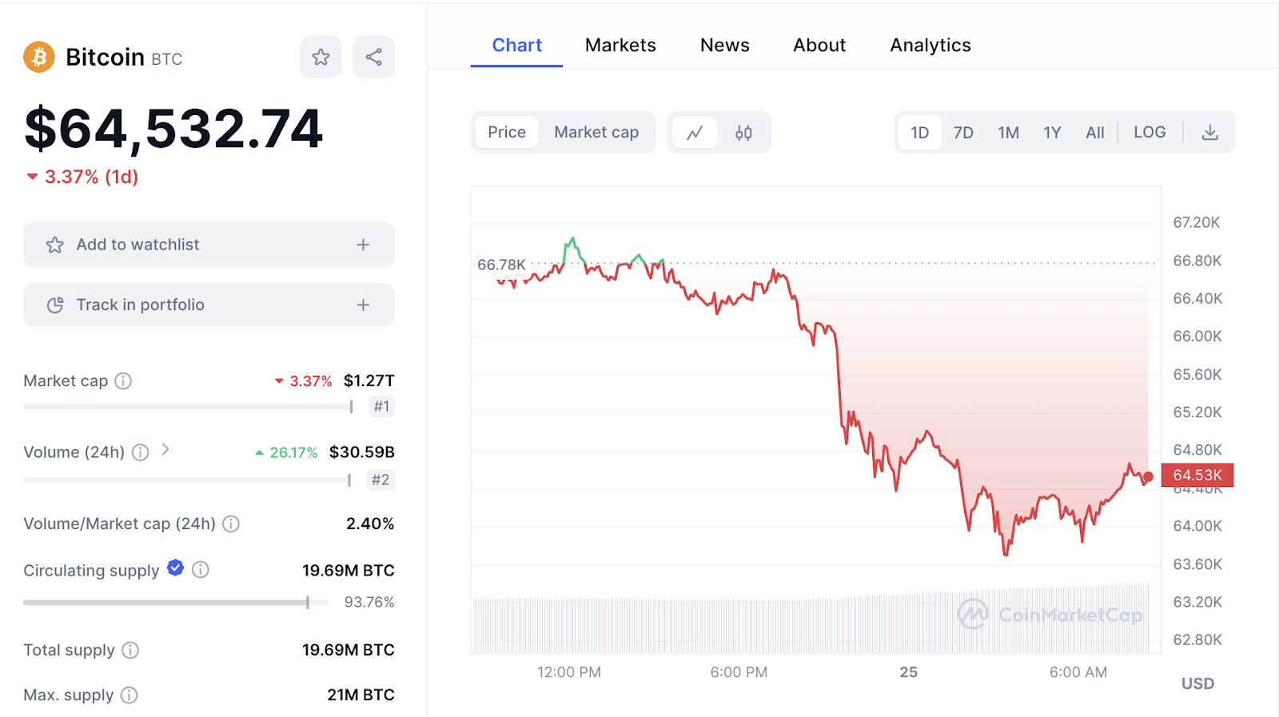
Task: Click the circulating supply progress bar
Action: click(x=168, y=603)
